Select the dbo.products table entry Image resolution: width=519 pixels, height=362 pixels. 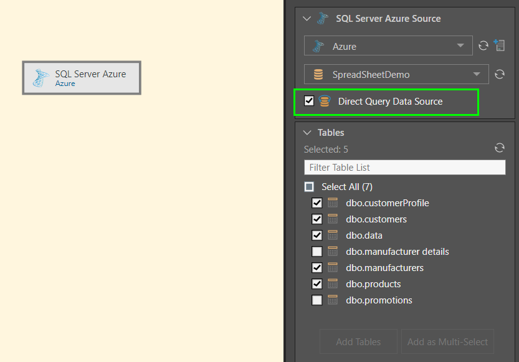click(373, 284)
